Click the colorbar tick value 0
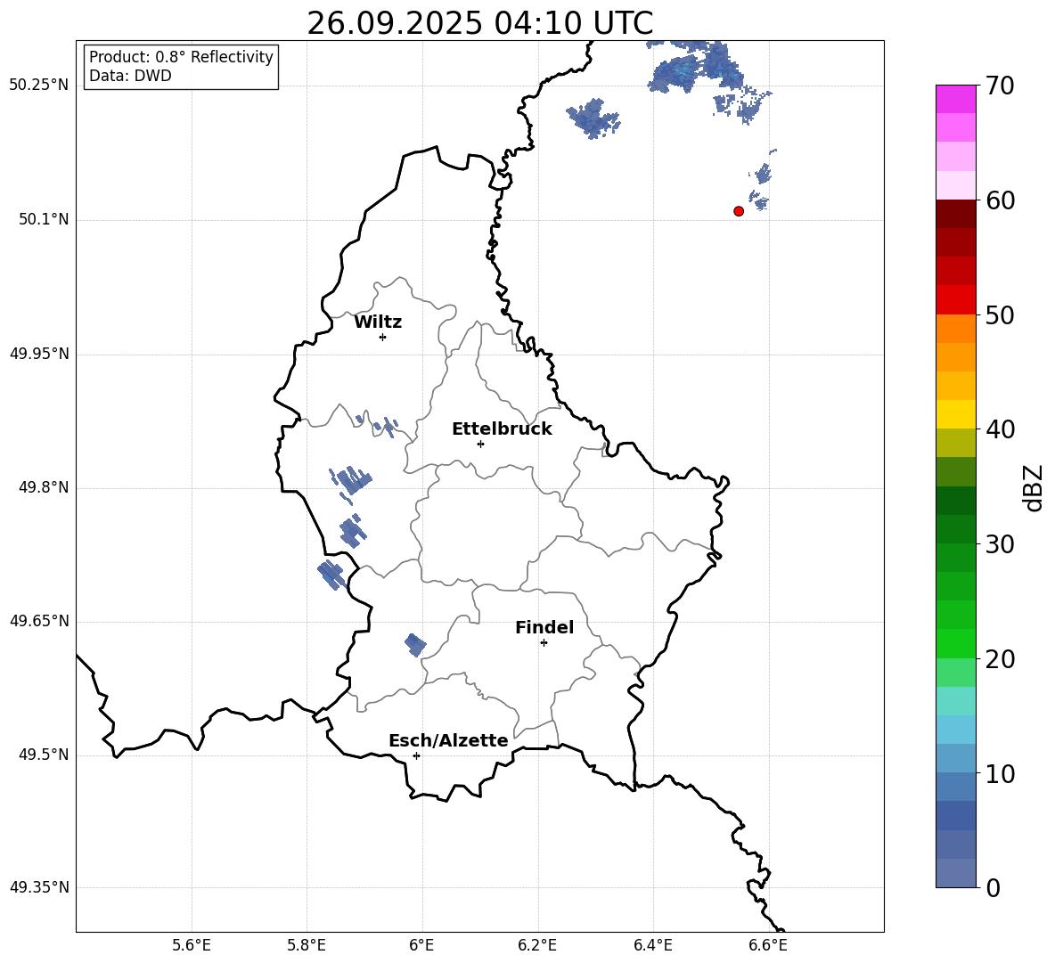 click(993, 887)
